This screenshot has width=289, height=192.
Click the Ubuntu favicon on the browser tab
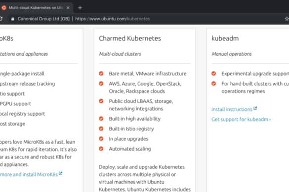(3, 8)
